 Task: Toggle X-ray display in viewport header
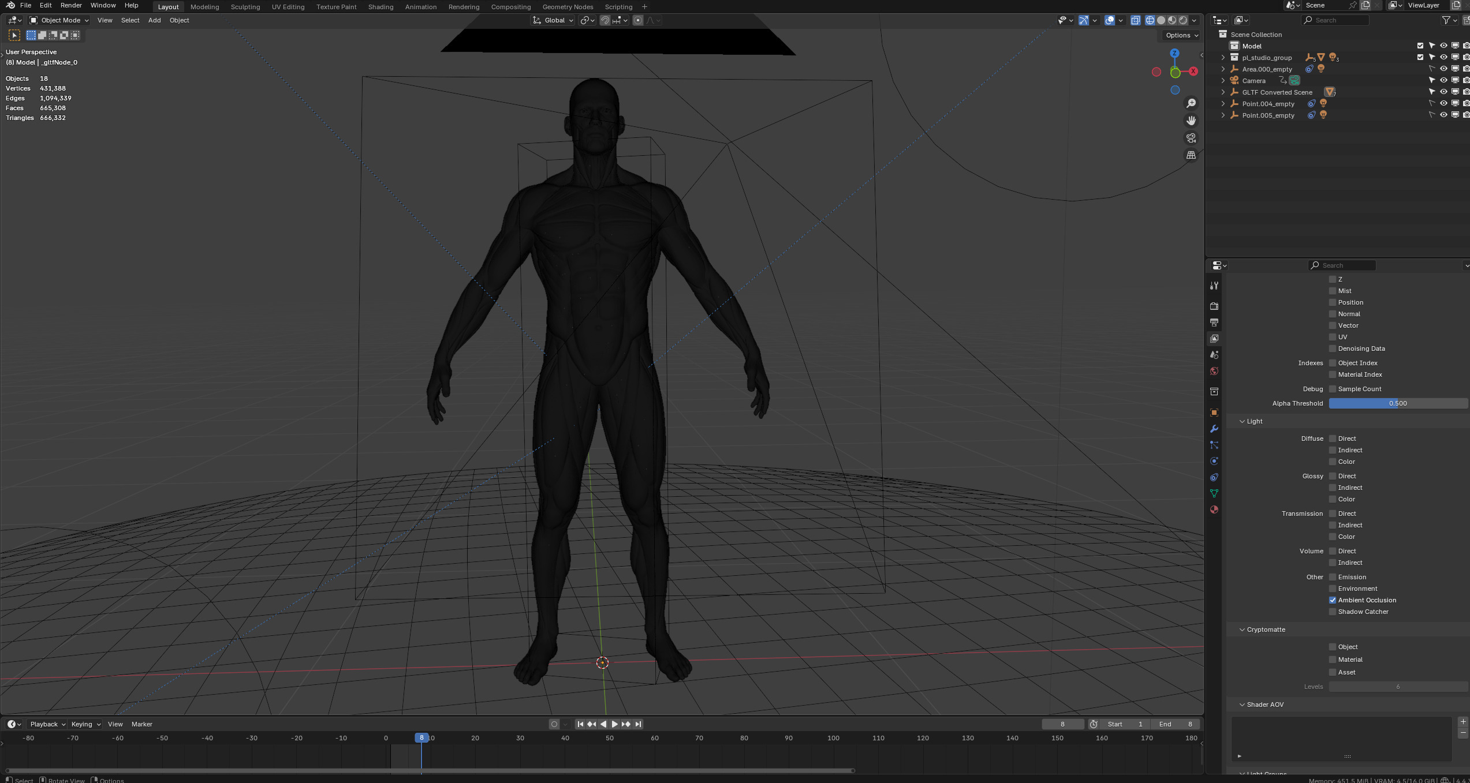pyautogui.click(x=1136, y=20)
